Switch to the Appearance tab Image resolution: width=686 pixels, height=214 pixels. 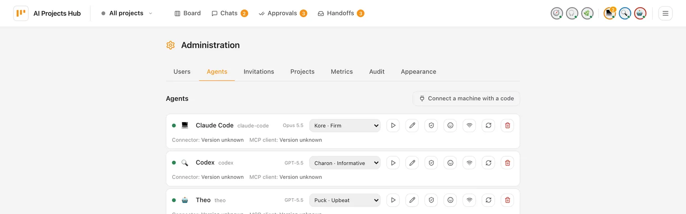[x=418, y=72]
